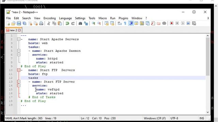The height and width of the screenshot is (122, 218).
Task: Open the Plugins menu
Action: click(123, 18)
